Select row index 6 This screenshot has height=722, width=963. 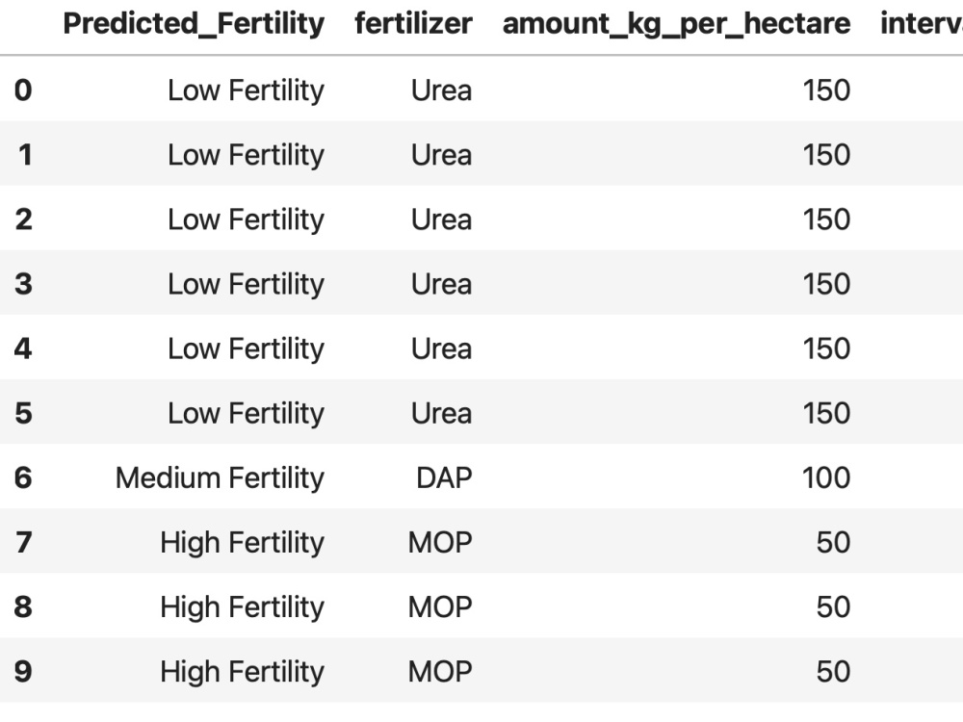23,477
